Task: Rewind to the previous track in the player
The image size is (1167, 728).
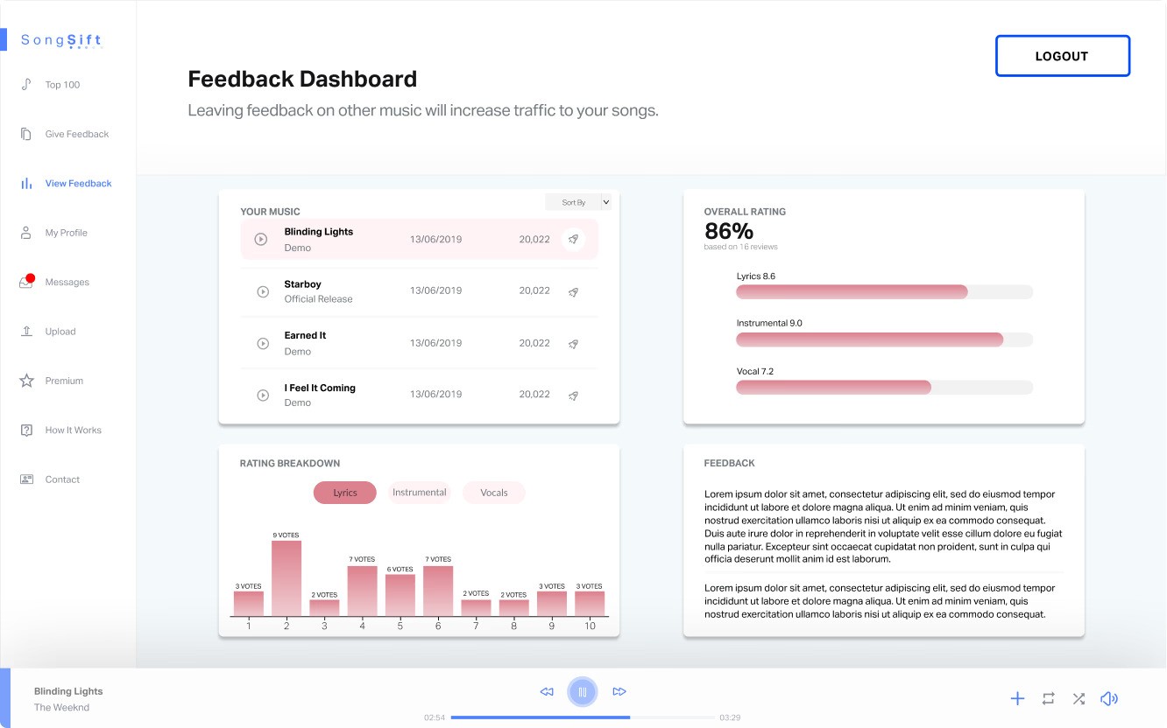Action: coord(547,692)
